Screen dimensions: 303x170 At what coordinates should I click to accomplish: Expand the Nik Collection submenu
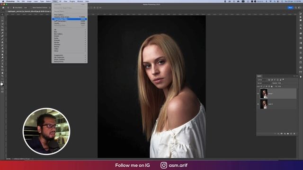pyautogui.click(x=70, y=57)
